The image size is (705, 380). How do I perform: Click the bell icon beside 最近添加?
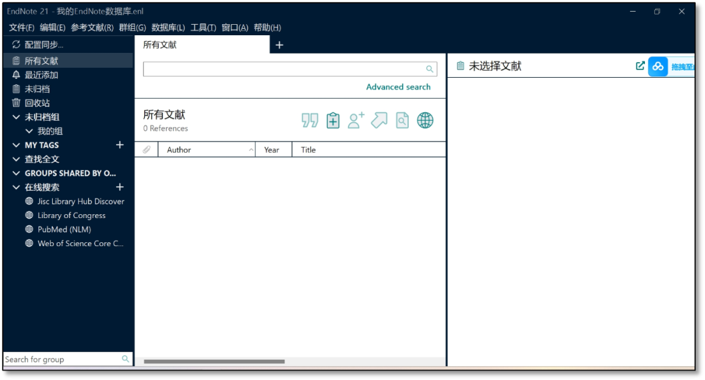(x=16, y=74)
